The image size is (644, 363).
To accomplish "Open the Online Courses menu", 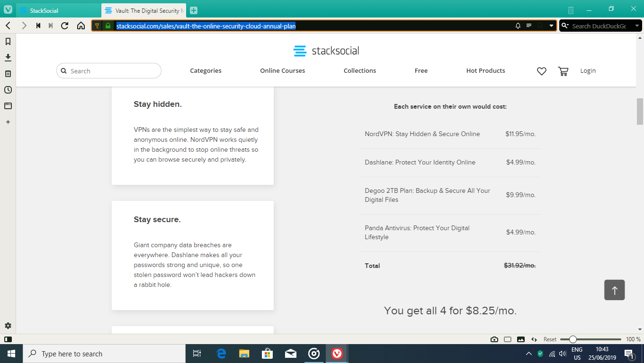I will click(x=282, y=71).
